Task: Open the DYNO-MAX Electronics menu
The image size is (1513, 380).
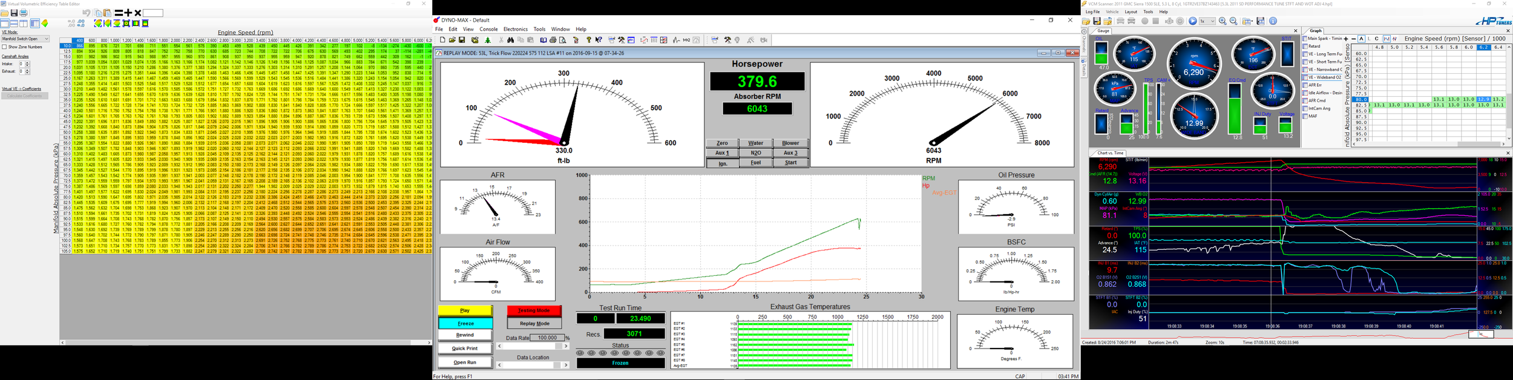Action: [x=515, y=29]
